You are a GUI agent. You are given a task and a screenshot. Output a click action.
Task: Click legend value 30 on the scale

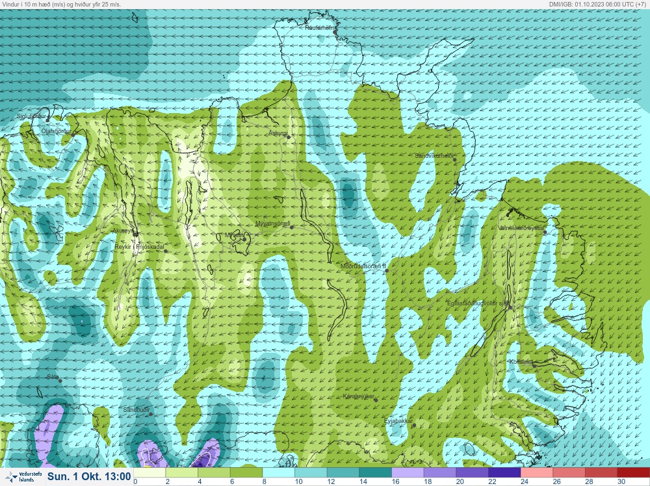621,481
